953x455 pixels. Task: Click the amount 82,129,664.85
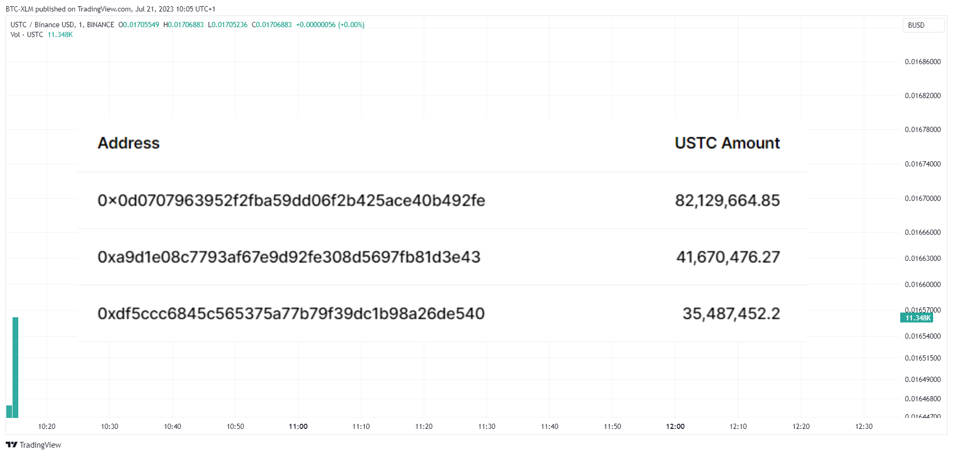727,200
